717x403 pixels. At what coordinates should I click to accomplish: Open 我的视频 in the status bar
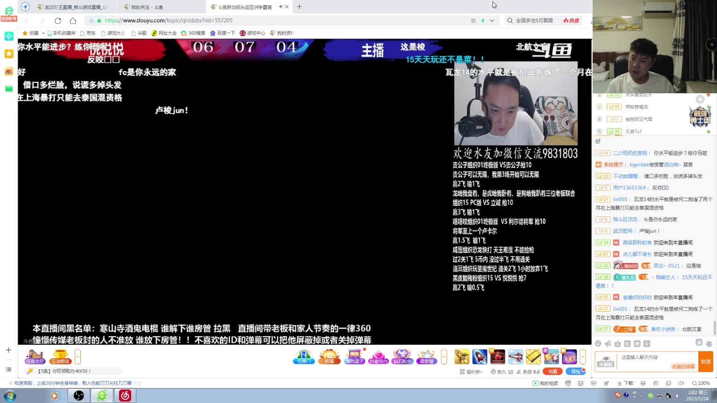[x=545, y=383]
